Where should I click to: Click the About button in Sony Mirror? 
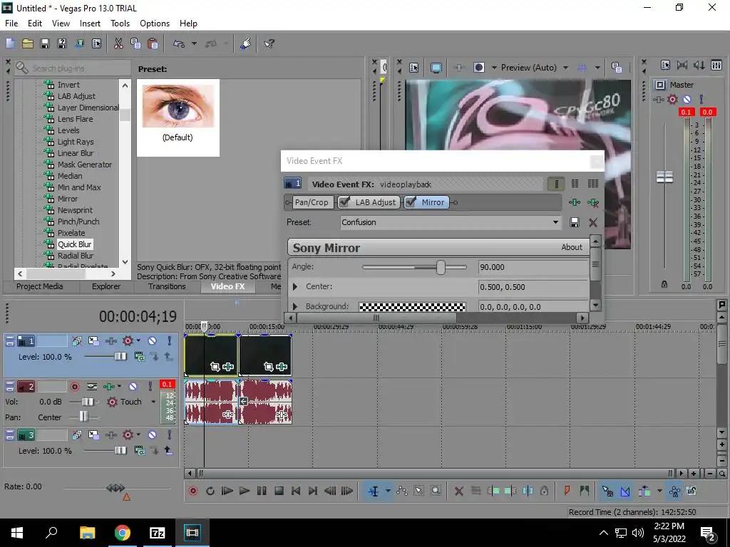click(x=572, y=247)
